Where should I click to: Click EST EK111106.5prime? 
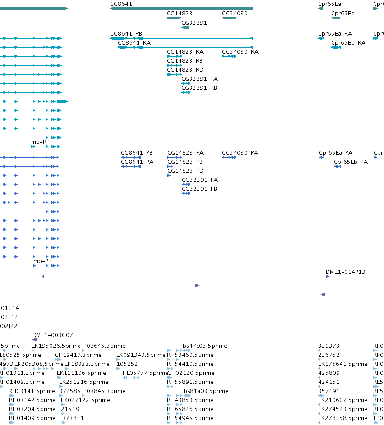click(x=81, y=373)
